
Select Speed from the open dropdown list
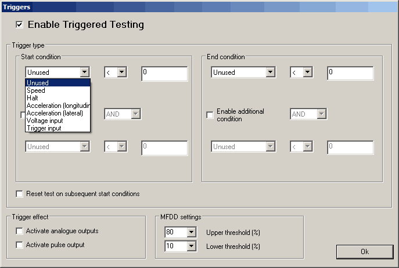(x=36, y=90)
